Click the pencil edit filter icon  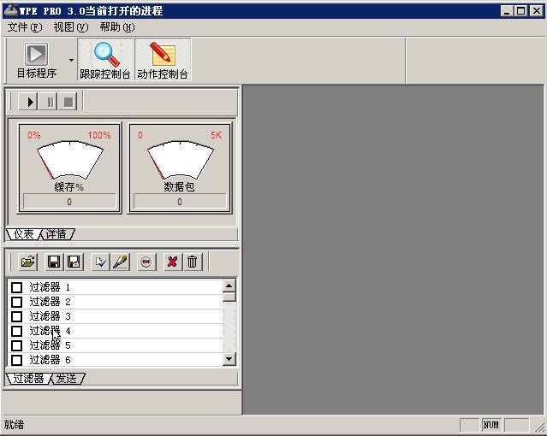click(x=120, y=262)
